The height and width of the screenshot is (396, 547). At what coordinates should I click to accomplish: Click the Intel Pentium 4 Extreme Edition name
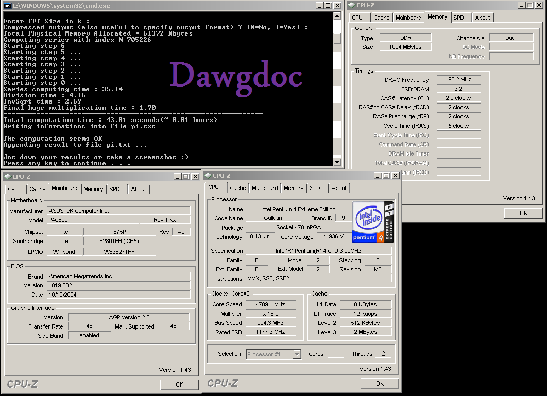pos(299,209)
